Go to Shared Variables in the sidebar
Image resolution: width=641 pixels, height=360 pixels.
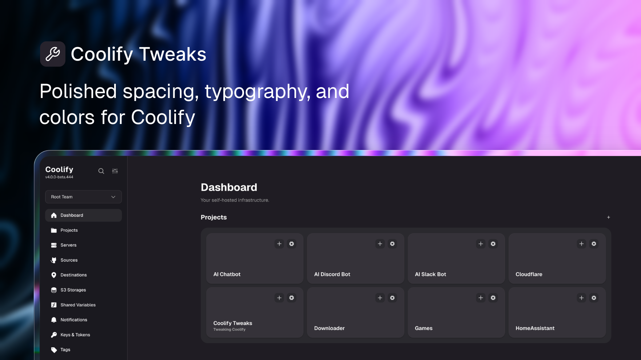(77, 305)
